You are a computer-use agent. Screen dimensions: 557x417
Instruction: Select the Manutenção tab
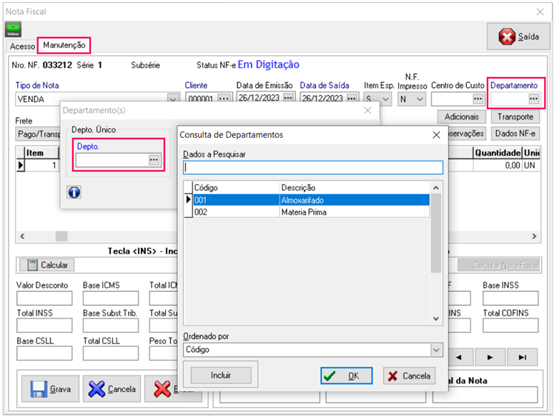click(x=64, y=45)
